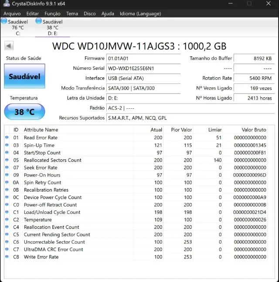Image resolution: width=279 pixels, height=282 pixels.
Task: Click the status dot of Start/Stop Count row
Action: [x=7, y=152]
